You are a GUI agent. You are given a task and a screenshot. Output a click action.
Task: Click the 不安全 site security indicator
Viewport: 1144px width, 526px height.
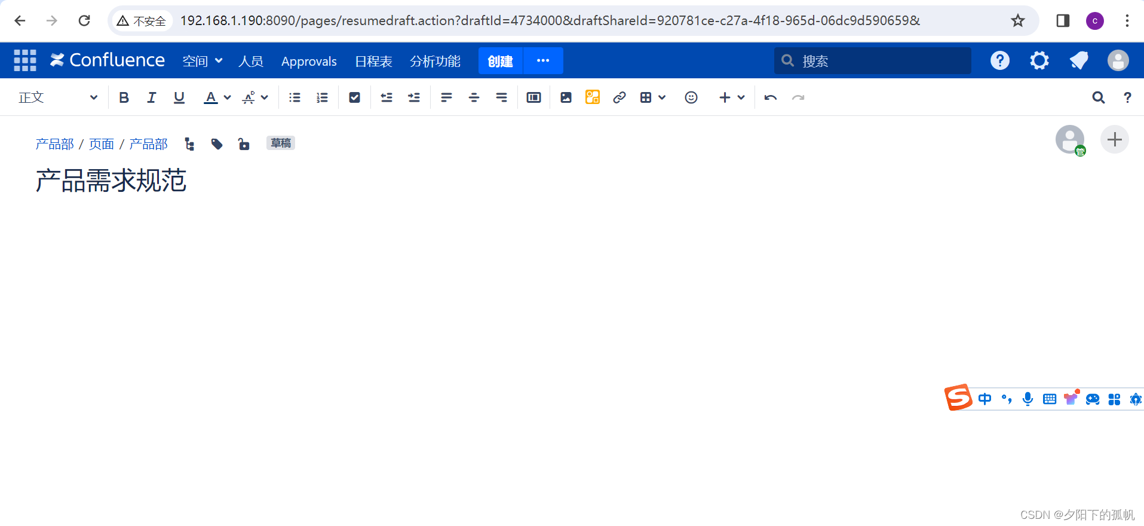pyautogui.click(x=142, y=21)
